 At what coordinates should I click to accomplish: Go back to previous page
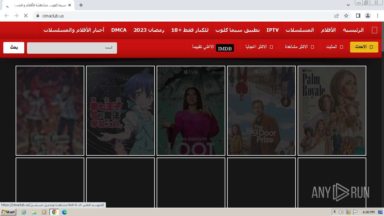pos(7,16)
